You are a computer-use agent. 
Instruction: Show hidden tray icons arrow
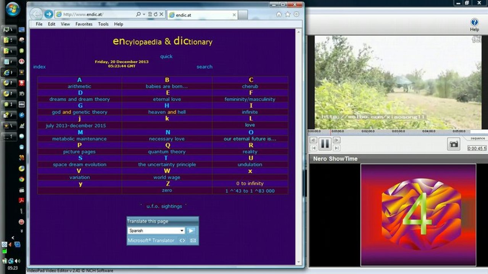pos(13,237)
